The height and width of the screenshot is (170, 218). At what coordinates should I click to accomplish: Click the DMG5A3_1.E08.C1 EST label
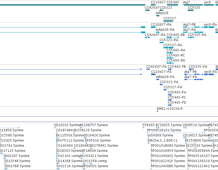point(162,141)
